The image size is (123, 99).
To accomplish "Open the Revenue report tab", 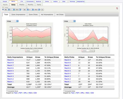I will (x=39, y=2).
